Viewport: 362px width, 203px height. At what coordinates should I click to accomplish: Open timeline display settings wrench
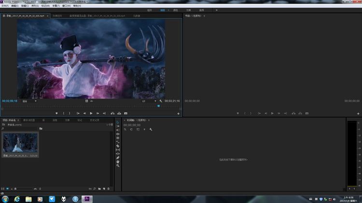[151, 129]
